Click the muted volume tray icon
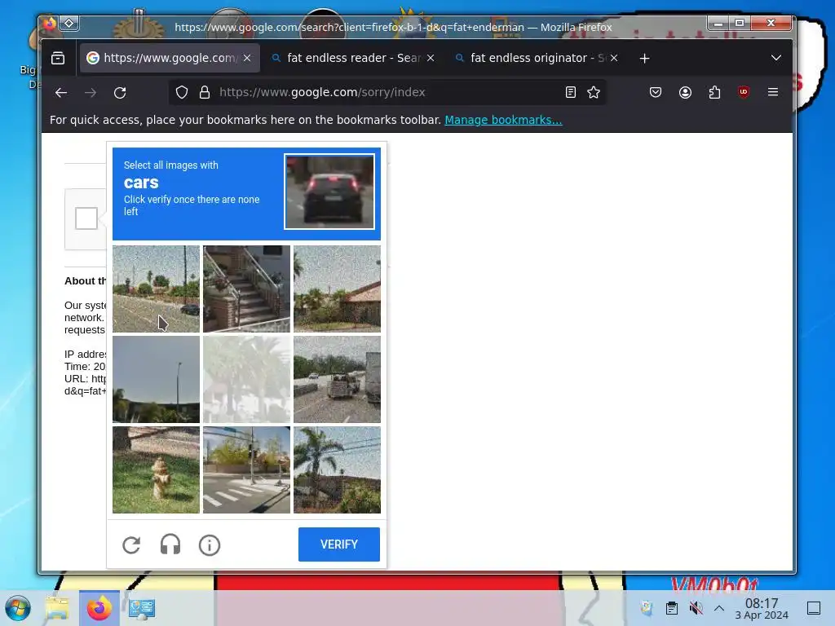This screenshot has height=626, width=835. point(696,608)
